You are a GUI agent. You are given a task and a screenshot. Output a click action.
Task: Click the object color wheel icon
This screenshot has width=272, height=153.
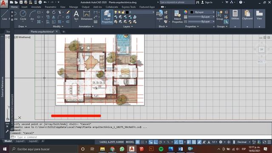(186, 12)
